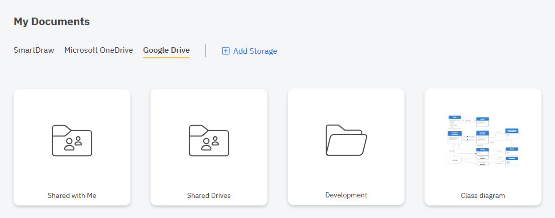The image size is (555, 218).
Task: Click the people symbol in Shared with Me icon
Action: click(x=73, y=144)
